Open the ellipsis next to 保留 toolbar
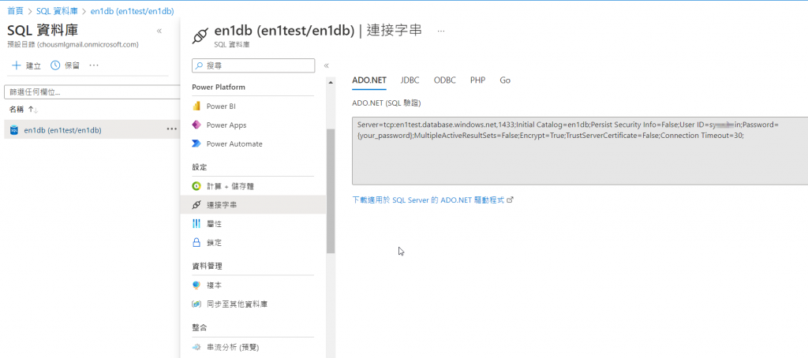The image size is (808, 358). pyautogui.click(x=94, y=65)
